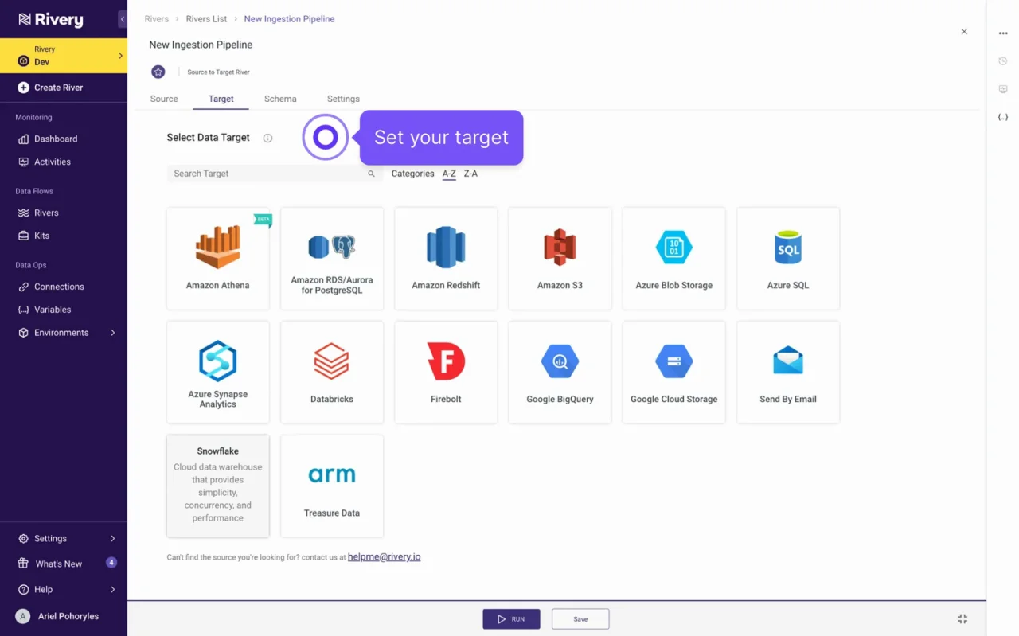Open the more options ellipsis icon
This screenshot has width=1019, height=636.
point(1003,33)
